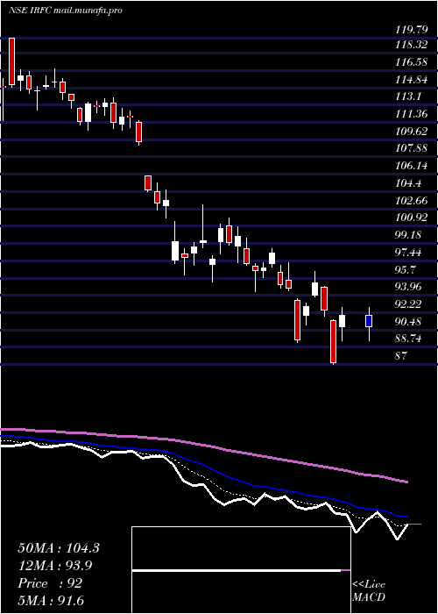Click the 50MA : 104.3 reading

(x=59, y=548)
